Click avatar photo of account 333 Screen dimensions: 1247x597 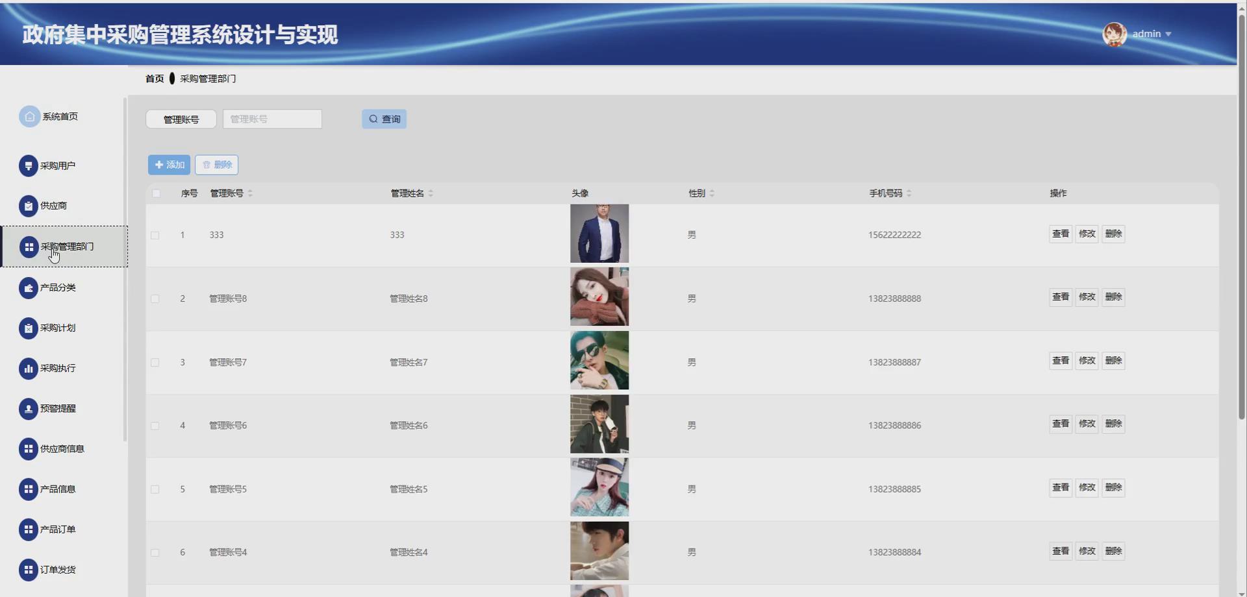[x=599, y=234]
